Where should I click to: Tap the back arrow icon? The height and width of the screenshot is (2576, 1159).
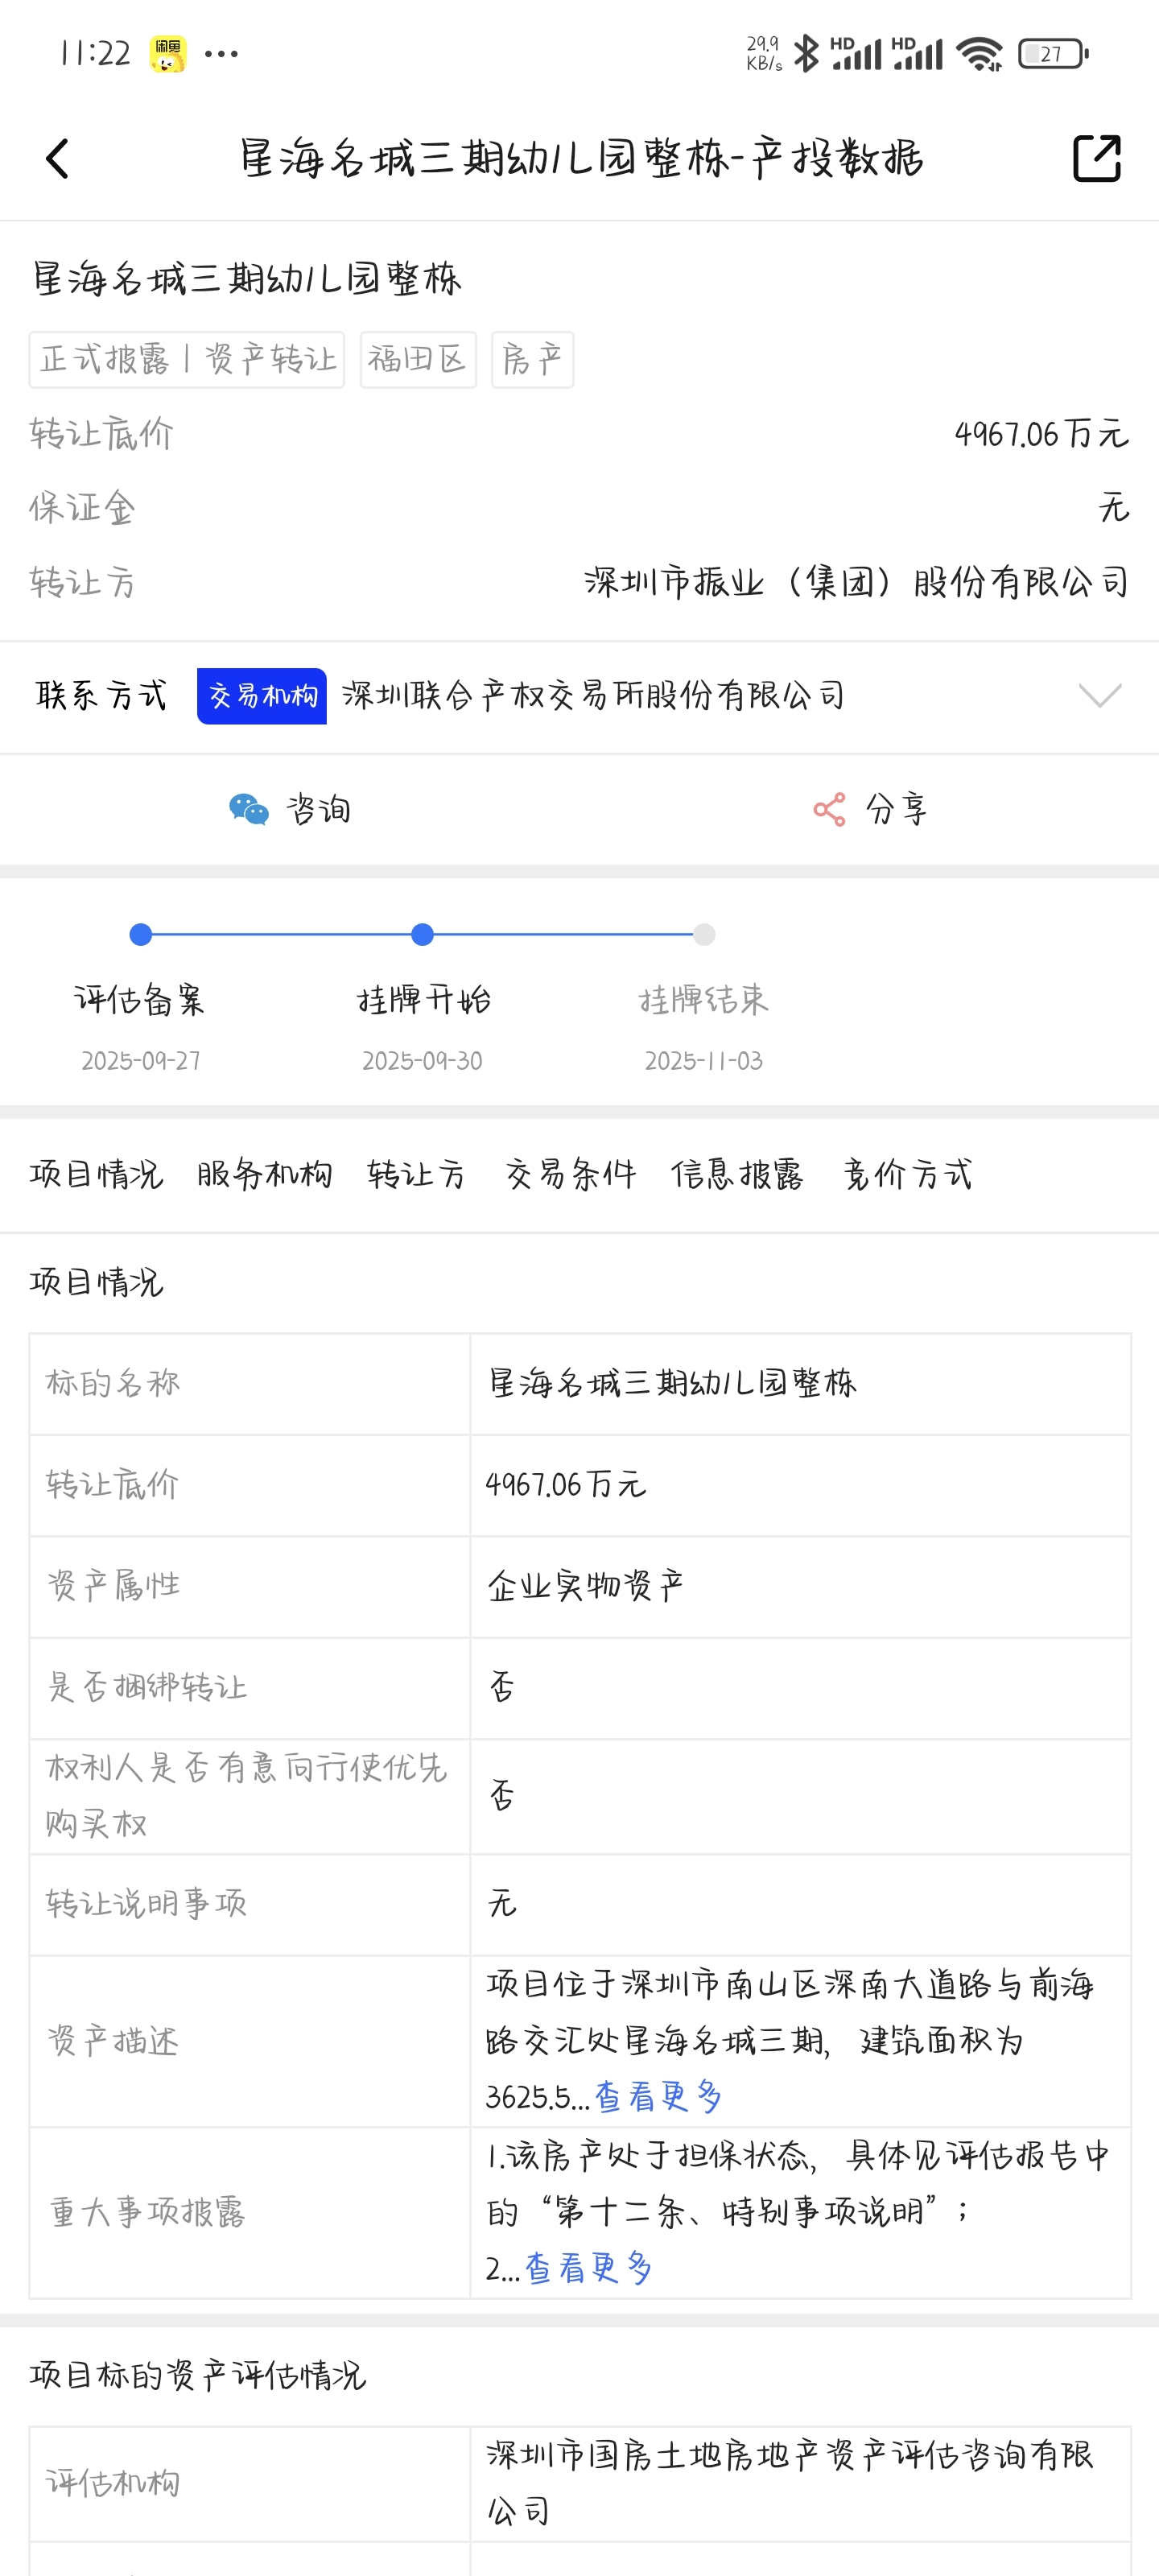coord(58,158)
